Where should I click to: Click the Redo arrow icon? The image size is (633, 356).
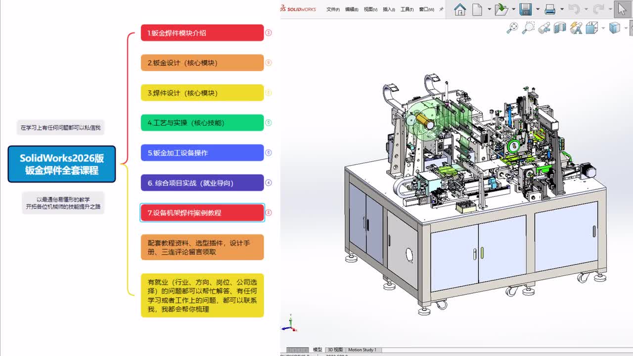point(598,9)
